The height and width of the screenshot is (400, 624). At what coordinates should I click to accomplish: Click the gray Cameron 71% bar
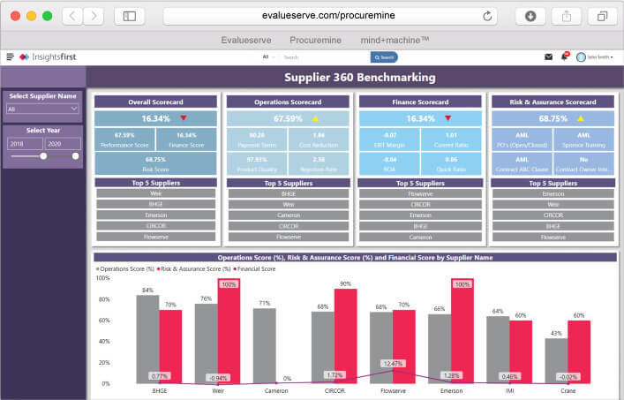click(264, 346)
